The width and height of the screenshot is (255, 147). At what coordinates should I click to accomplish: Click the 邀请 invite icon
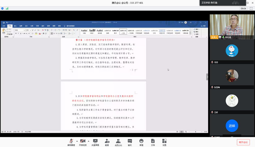tap(107, 141)
